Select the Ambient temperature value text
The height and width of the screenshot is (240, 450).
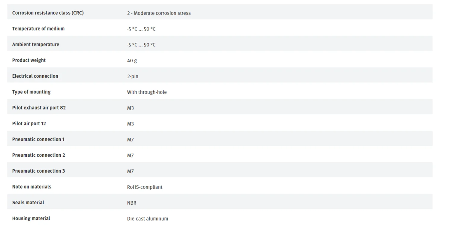point(141,45)
